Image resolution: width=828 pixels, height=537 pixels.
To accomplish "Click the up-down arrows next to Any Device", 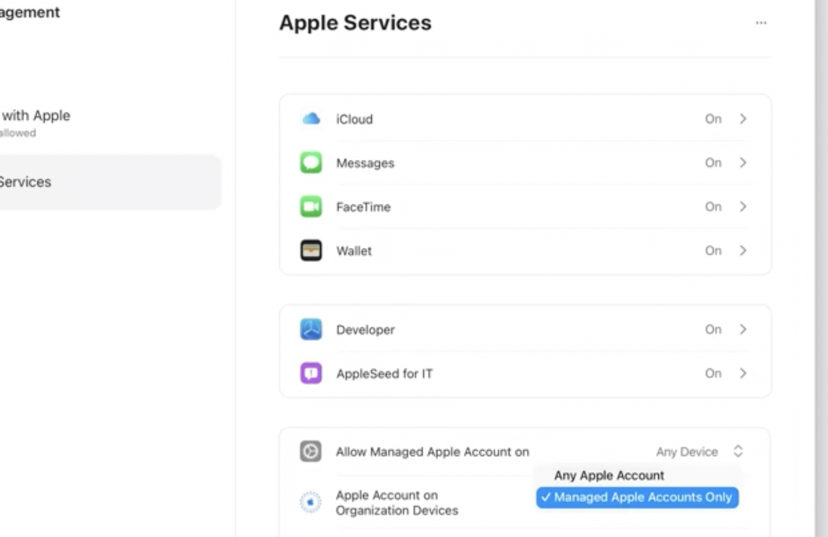I will point(738,451).
